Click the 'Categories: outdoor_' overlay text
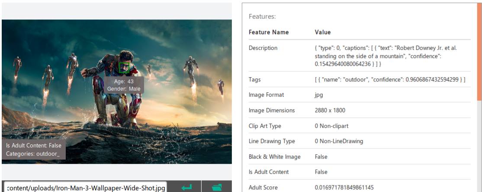 click(32, 153)
